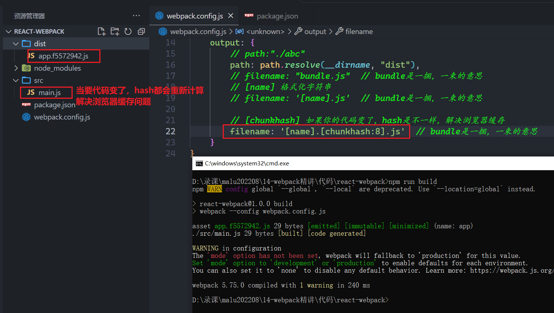Screen dimensions: 554x313
Task: Open the explorer more actions ellipsis
Action: [136, 16]
